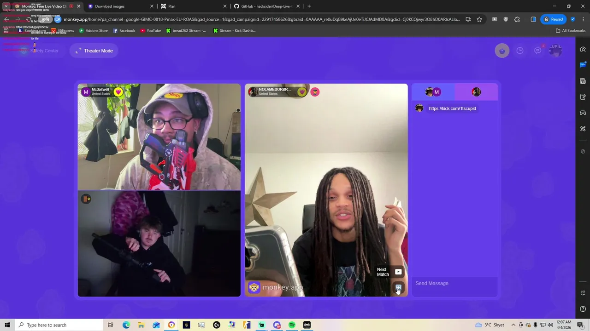
Task: Open the taskbar clock at 12:07 AM
Action: coord(564,325)
